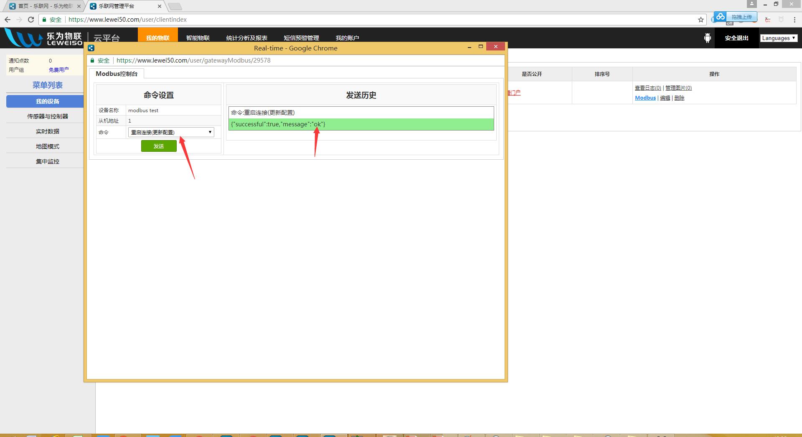
Task: Open the 智能物联 nav menu
Action: click(x=198, y=38)
